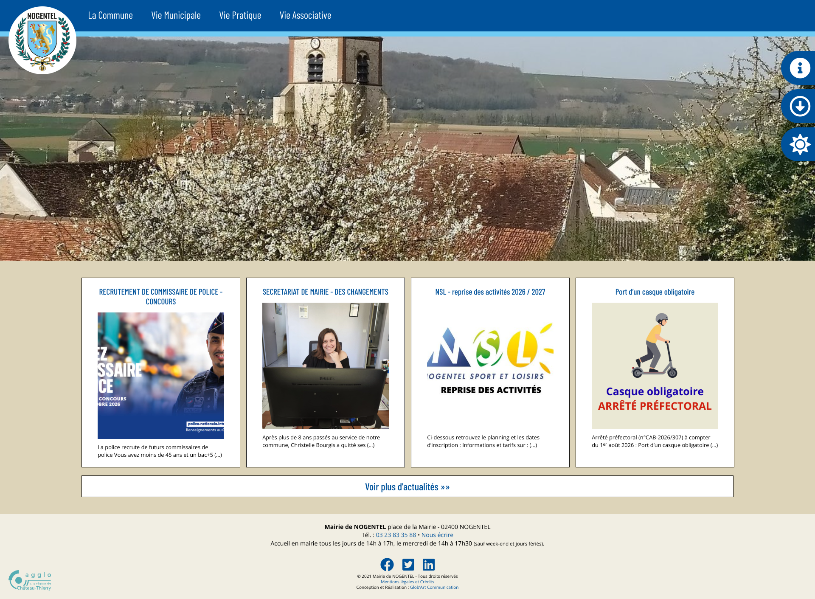Open Vie Municipale menu
The width and height of the screenshot is (815, 599).
click(x=176, y=15)
